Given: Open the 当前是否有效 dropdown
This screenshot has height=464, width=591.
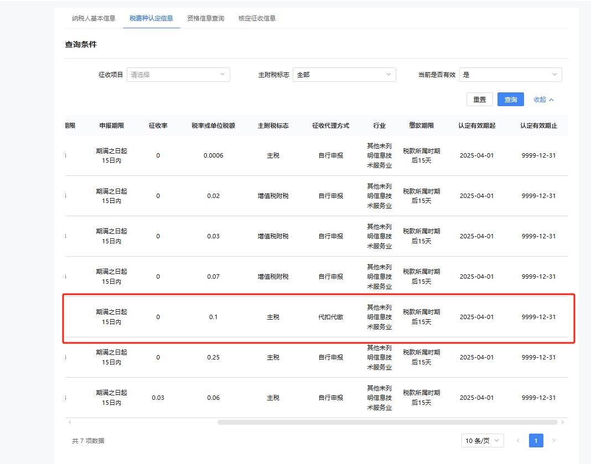Looking at the screenshot, I should (x=510, y=75).
